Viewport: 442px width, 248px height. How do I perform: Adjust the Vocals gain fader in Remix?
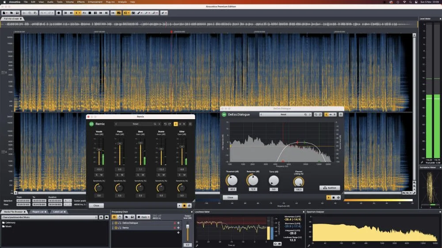pos(99,150)
